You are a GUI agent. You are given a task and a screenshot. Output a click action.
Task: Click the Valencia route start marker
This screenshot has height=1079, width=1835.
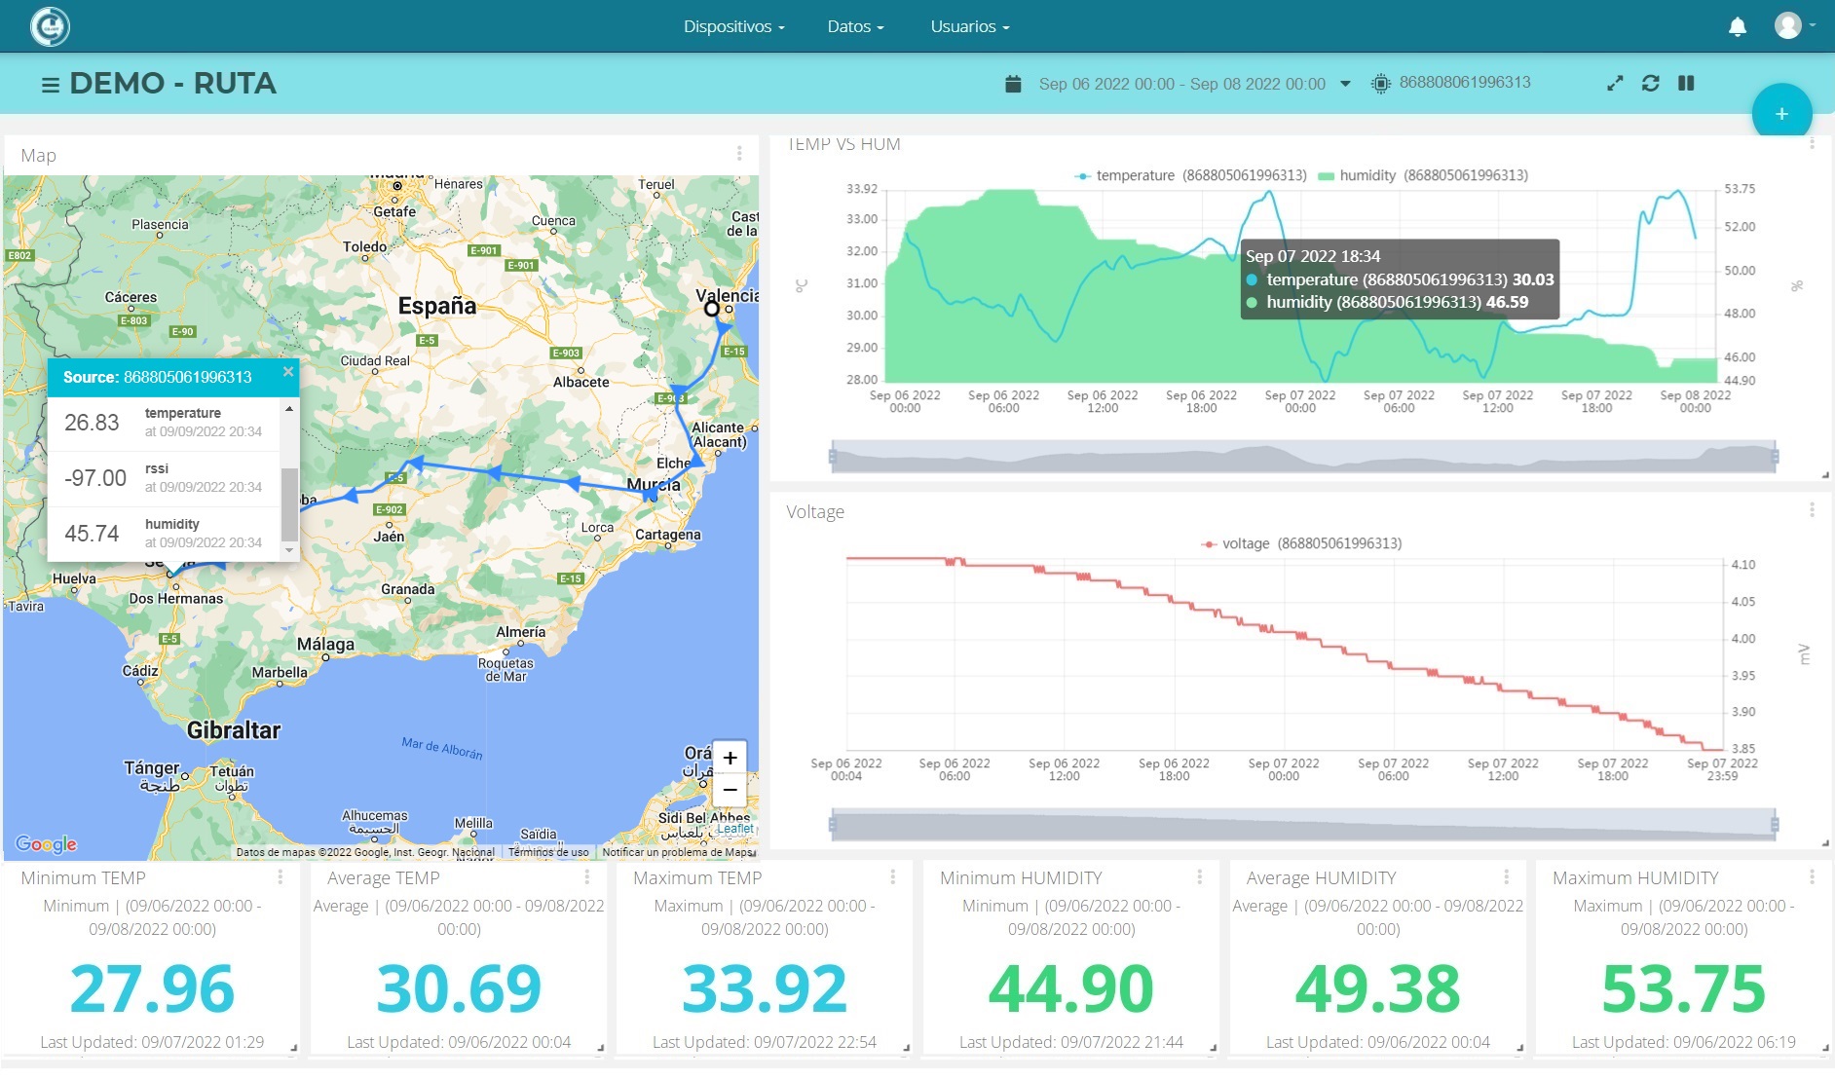tap(712, 309)
